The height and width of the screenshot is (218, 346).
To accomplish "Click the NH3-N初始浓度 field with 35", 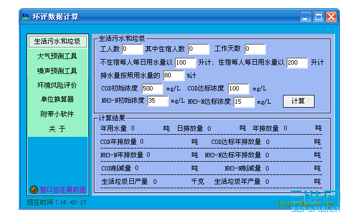I will point(158,101).
